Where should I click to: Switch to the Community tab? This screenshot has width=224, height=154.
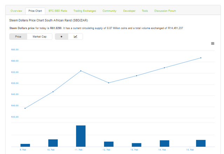coord(109,11)
